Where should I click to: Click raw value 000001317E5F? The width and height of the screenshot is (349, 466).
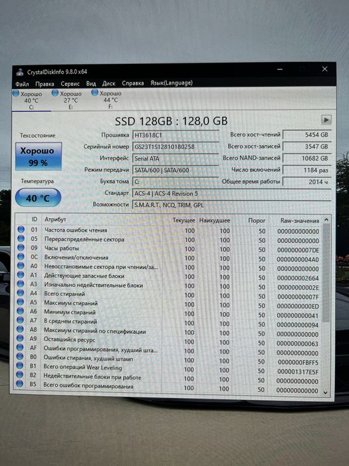click(x=298, y=371)
